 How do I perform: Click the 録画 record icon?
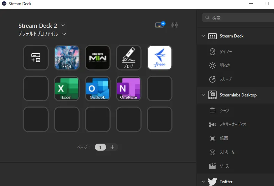coord(212,138)
